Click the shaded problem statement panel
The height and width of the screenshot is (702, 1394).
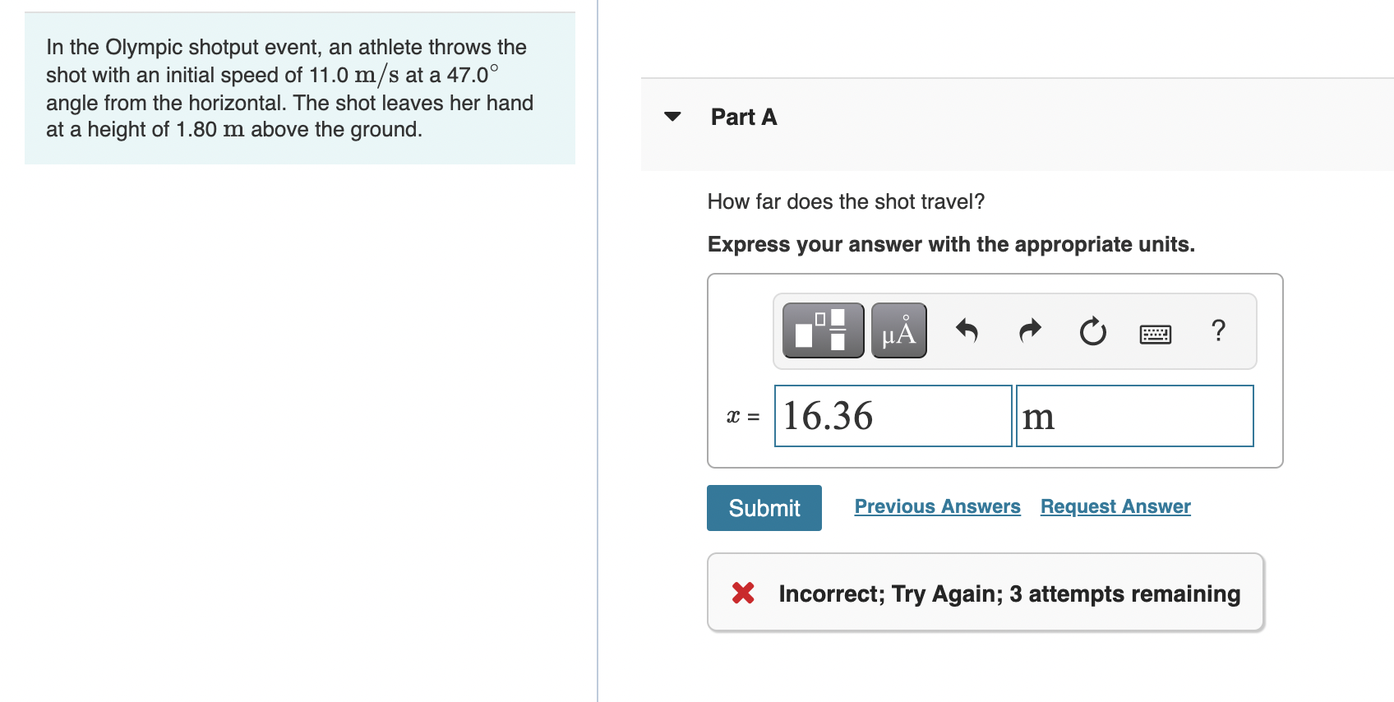coord(299,88)
